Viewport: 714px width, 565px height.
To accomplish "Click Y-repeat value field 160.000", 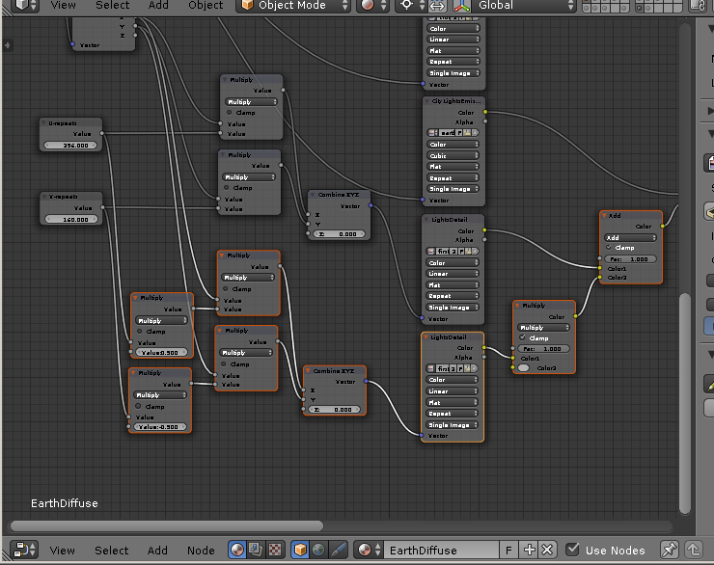I will pos(71,219).
